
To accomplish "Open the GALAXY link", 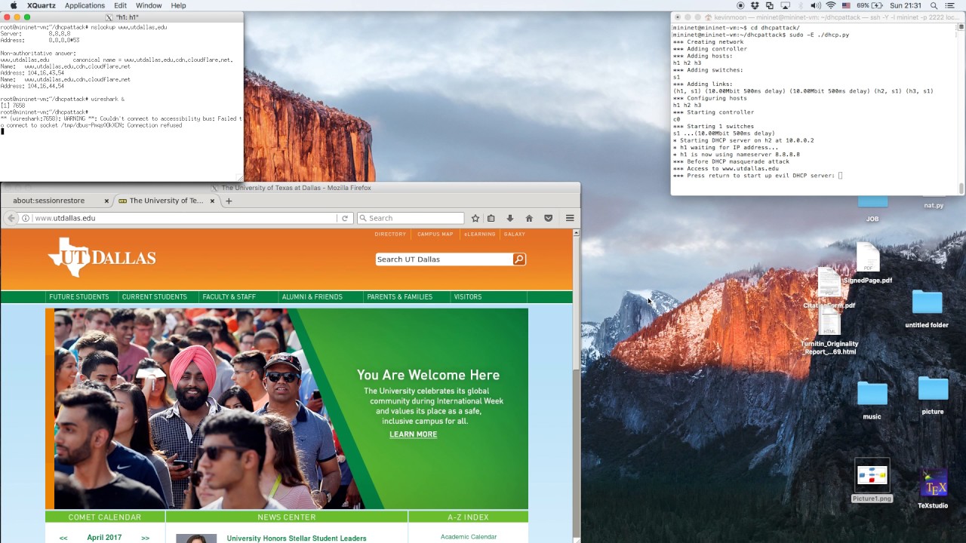I will click(515, 235).
